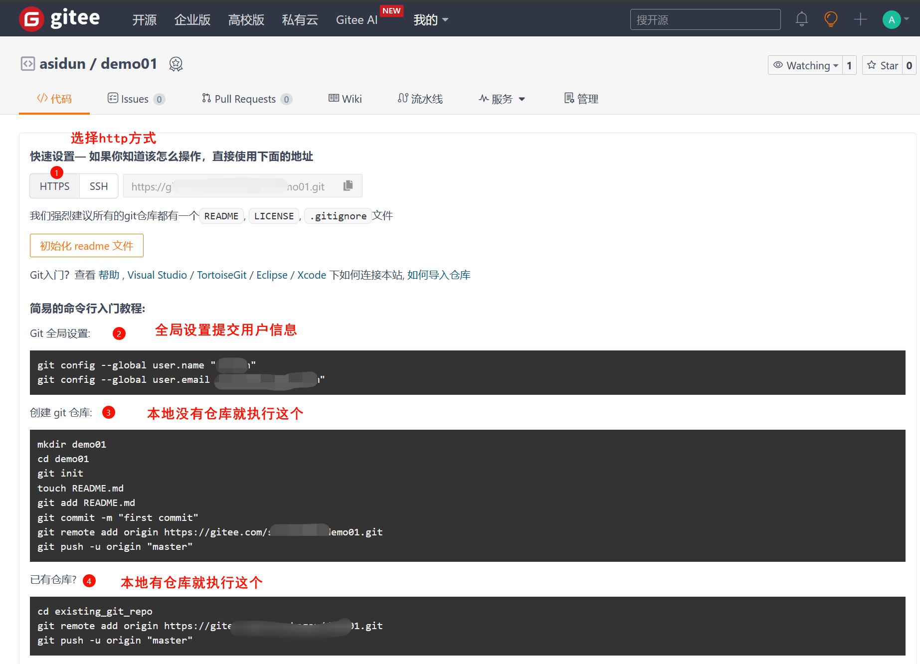Screen dimensions: 920x664
Task: Click the 'cd existing_git_repo' line
Action: click(x=95, y=611)
